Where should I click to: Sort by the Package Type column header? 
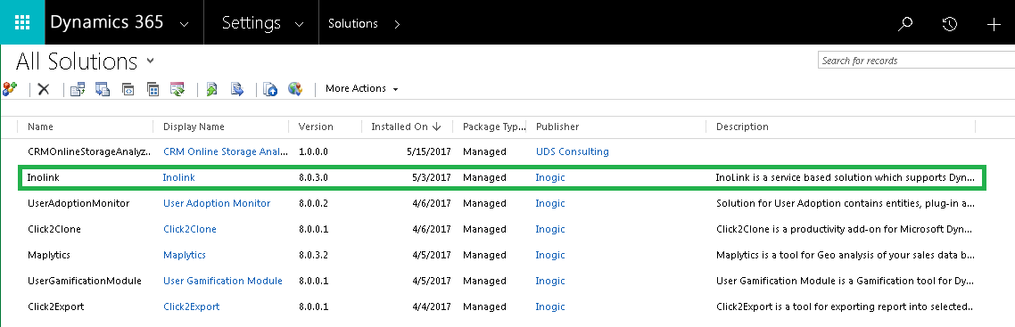[494, 127]
